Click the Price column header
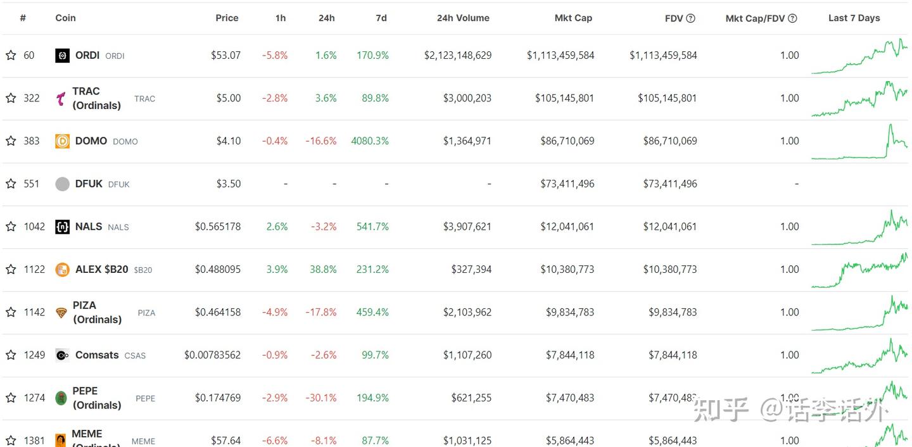Screen dimensions: 912x447 [227, 18]
